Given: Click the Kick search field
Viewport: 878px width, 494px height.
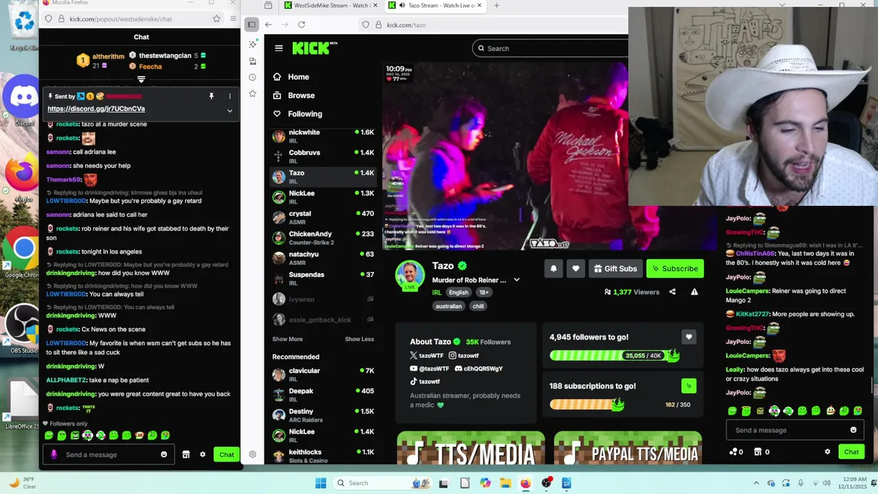Looking at the screenshot, I should (x=550, y=48).
